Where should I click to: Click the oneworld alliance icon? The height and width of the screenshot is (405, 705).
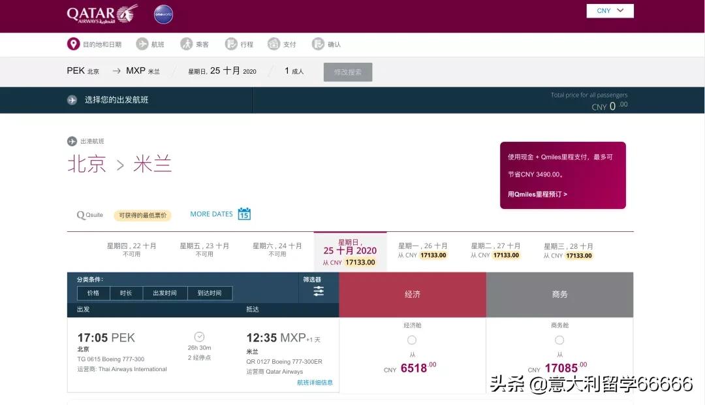(x=163, y=14)
